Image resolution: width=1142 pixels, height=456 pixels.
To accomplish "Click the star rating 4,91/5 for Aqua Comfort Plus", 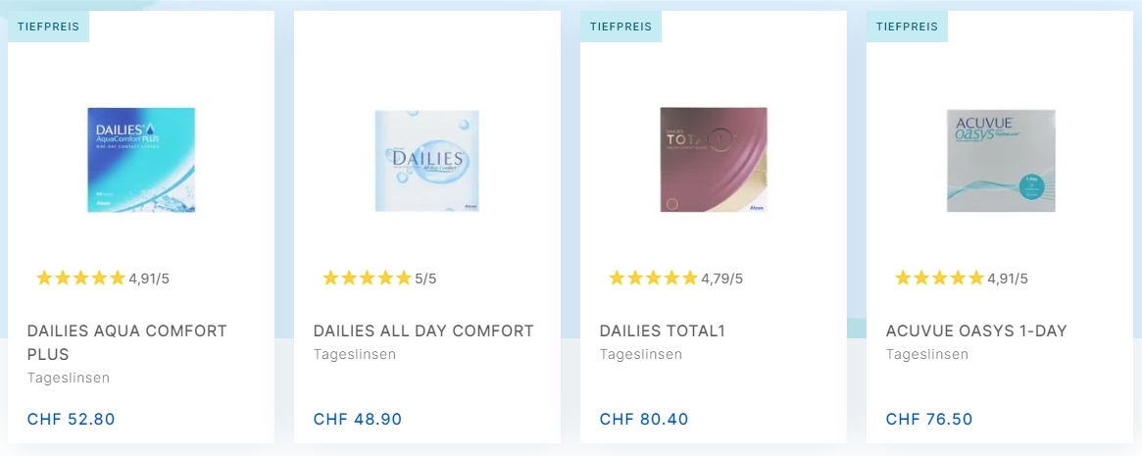I will click(103, 278).
